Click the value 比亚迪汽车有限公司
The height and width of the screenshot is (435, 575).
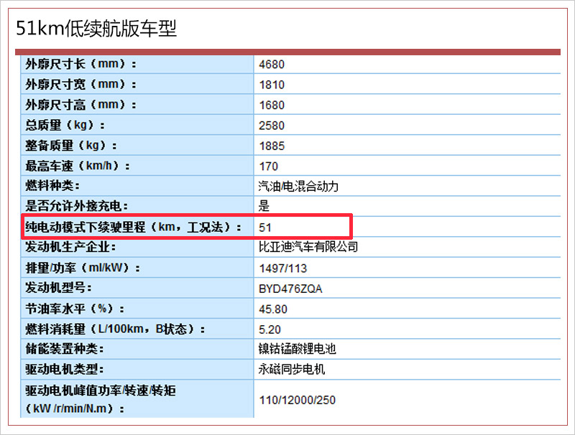tap(308, 247)
